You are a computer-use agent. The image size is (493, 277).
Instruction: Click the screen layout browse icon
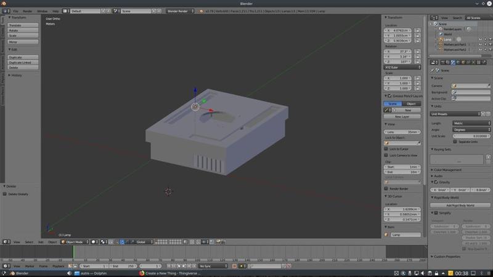pos(65,11)
